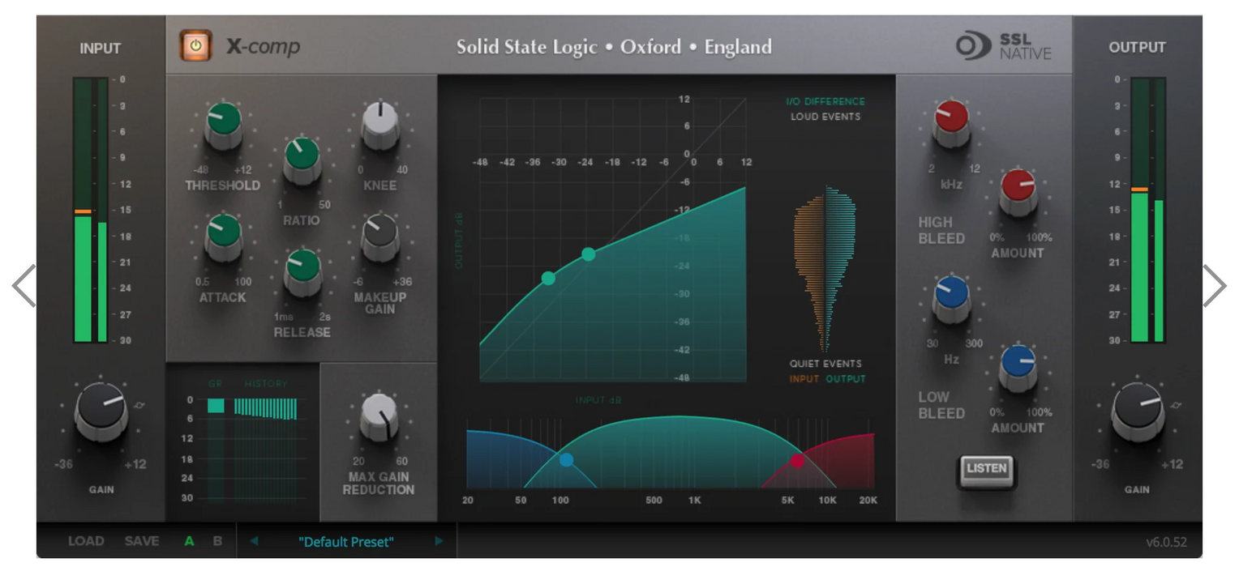Viewport: 1239px width, 567px height.
Task: Click the X-comp plugin name
Action: [x=263, y=47]
